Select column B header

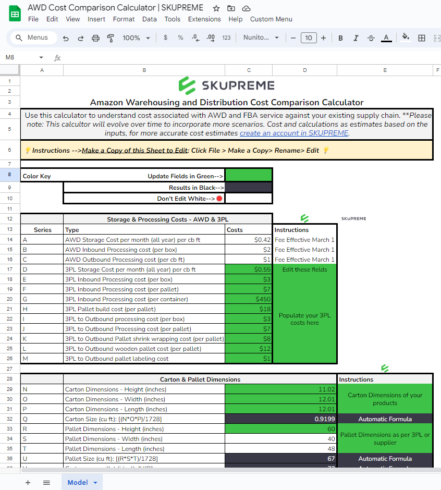point(144,70)
